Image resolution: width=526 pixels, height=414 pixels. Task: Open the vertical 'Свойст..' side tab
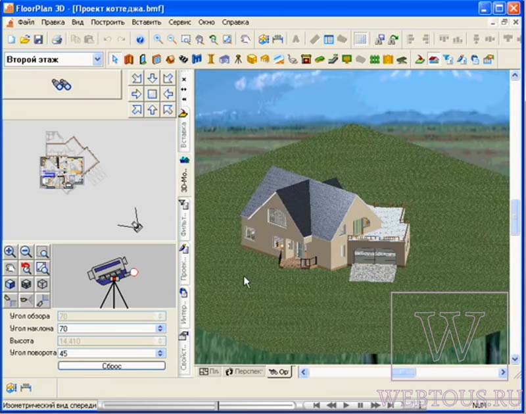[184, 353]
